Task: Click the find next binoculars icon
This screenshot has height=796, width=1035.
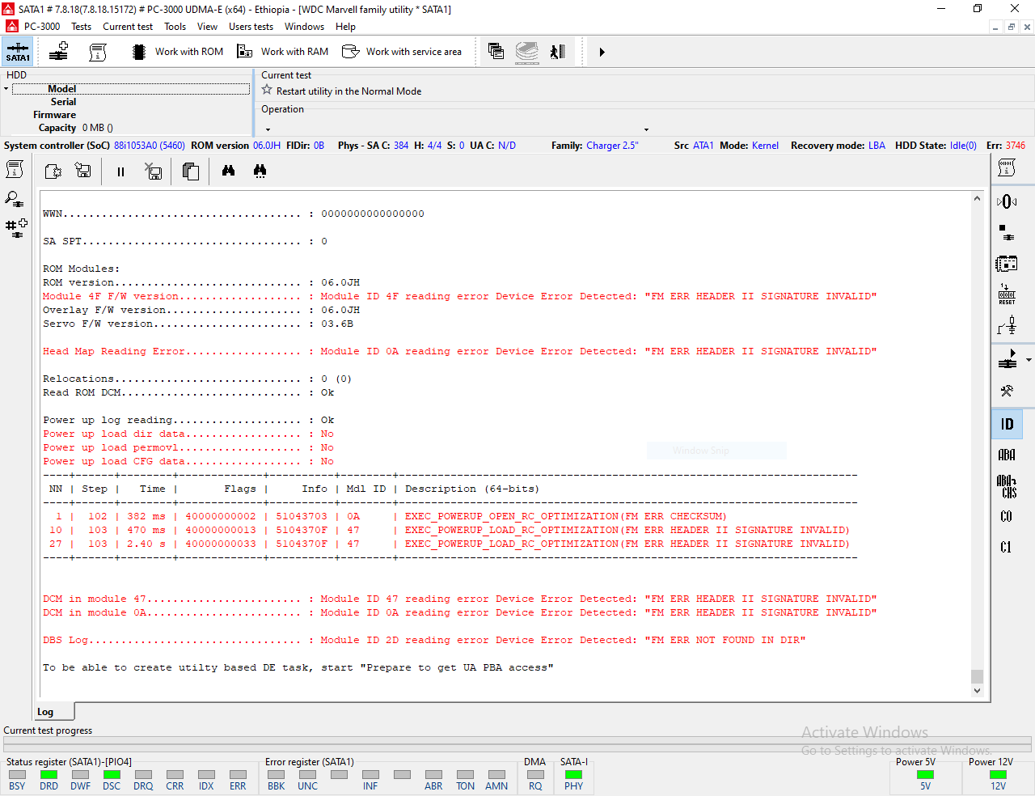Action: tap(260, 171)
